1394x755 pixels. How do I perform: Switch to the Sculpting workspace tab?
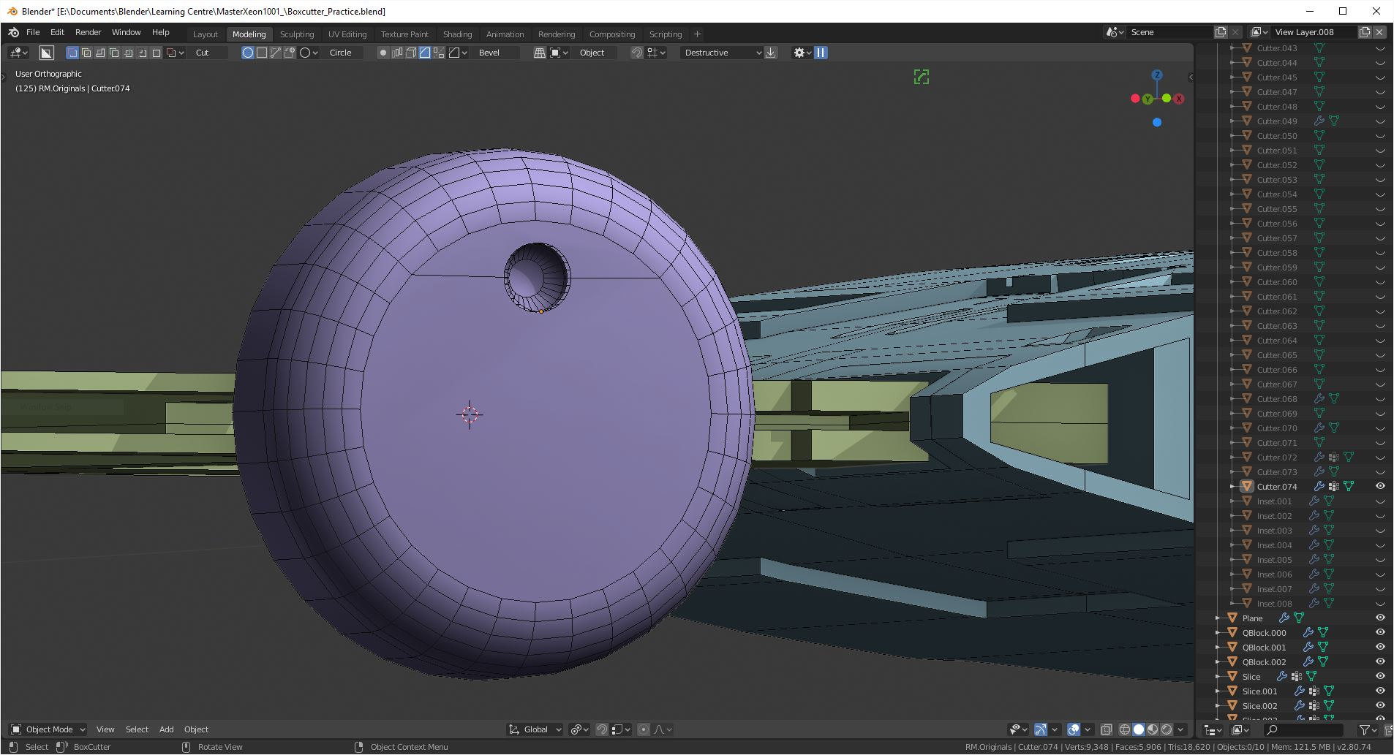click(x=297, y=34)
